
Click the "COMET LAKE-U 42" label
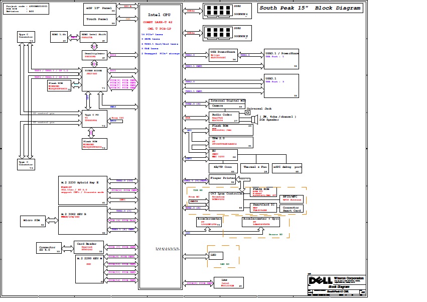158,22
